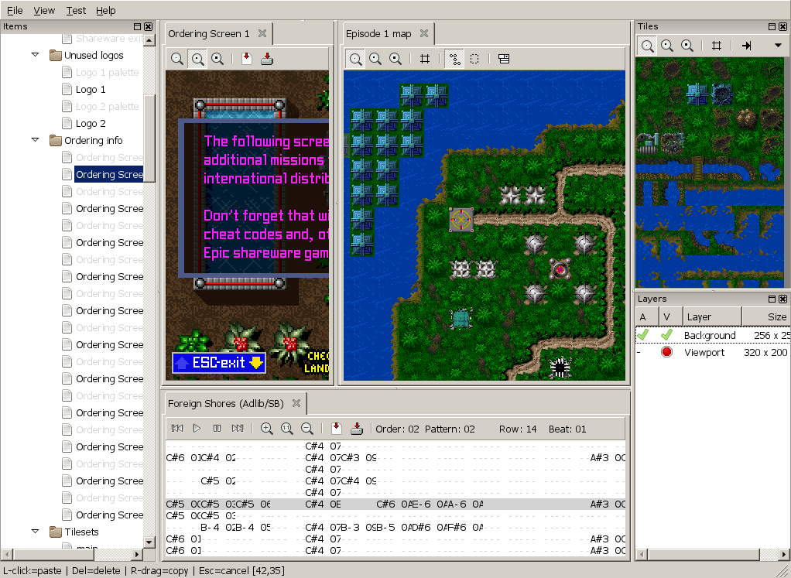Open the View menu
Viewport: 791px width, 578px height.
point(44,11)
